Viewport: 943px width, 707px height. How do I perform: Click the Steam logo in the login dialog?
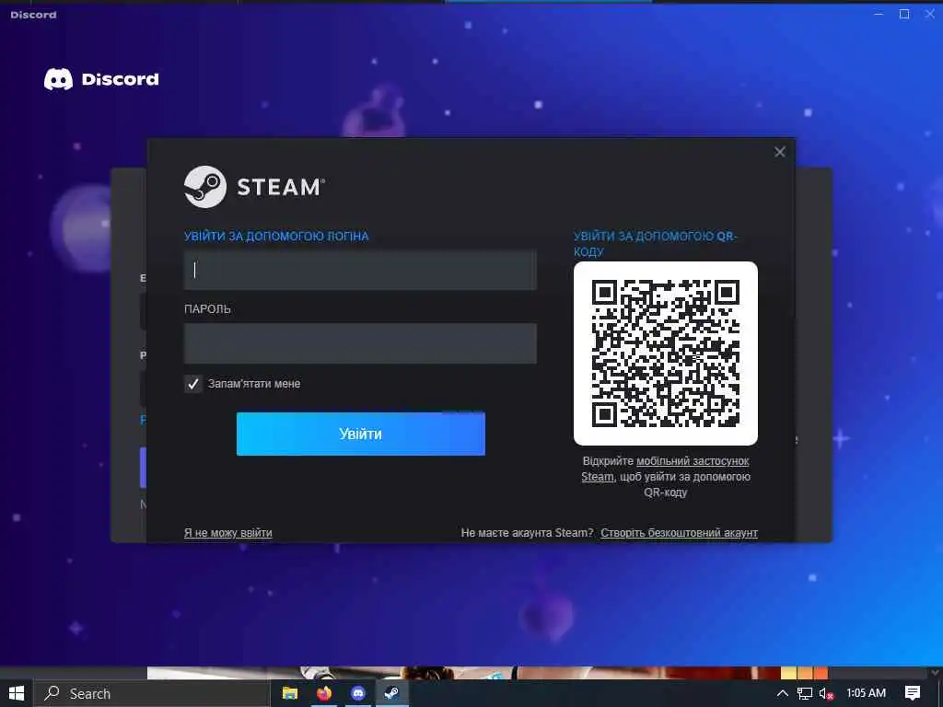tap(254, 187)
